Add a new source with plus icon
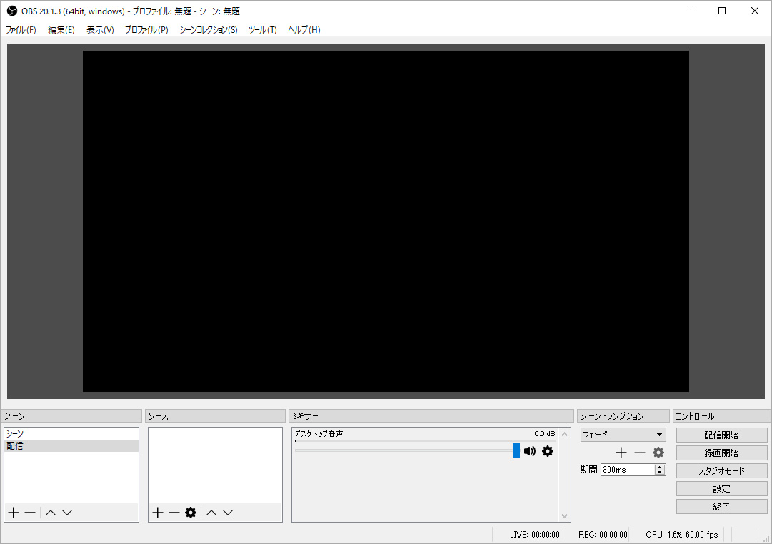 (x=158, y=513)
